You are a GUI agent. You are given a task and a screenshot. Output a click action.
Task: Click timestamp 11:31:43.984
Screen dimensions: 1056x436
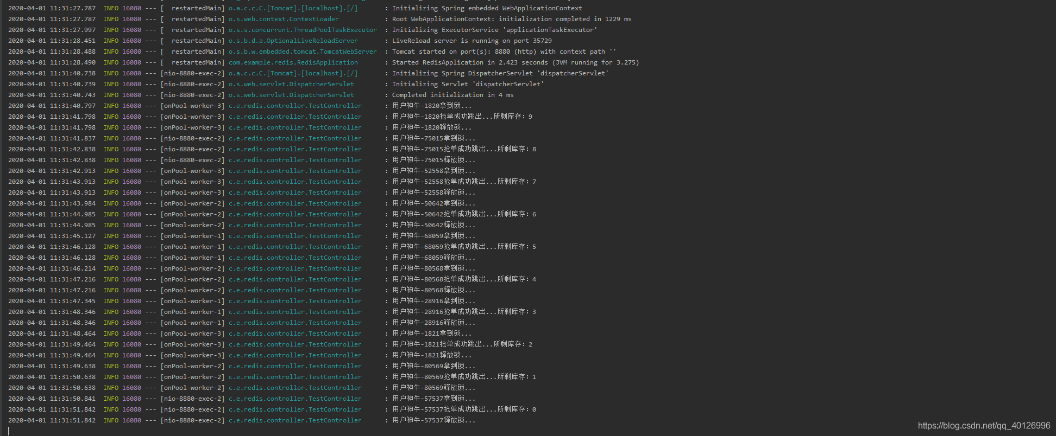click(73, 203)
